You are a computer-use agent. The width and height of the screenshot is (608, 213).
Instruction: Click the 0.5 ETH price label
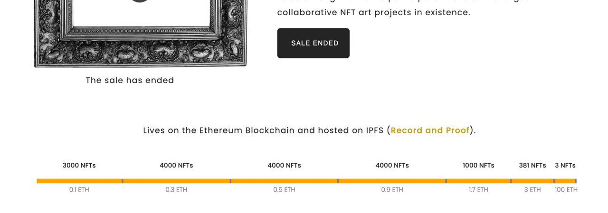point(284,190)
